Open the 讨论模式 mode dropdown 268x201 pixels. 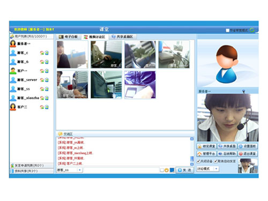click(x=217, y=169)
